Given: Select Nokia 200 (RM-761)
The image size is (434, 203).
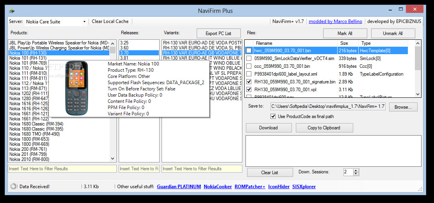Looking at the screenshot, I should (x=59, y=149).
